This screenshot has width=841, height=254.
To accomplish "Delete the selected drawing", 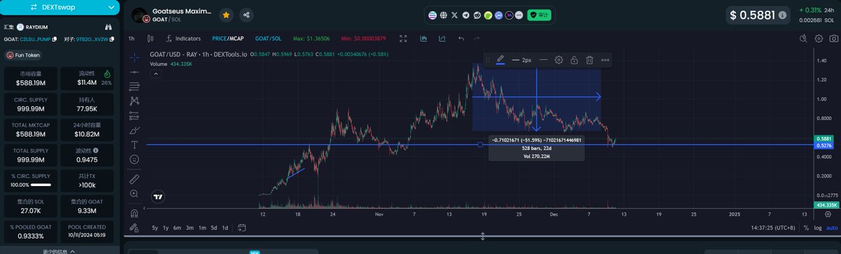I will 589,60.
